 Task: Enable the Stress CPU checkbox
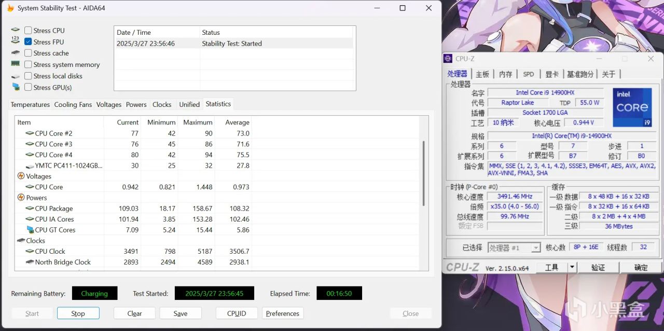click(28, 31)
